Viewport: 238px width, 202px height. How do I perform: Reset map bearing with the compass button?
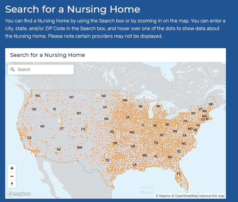click(12, 184)
